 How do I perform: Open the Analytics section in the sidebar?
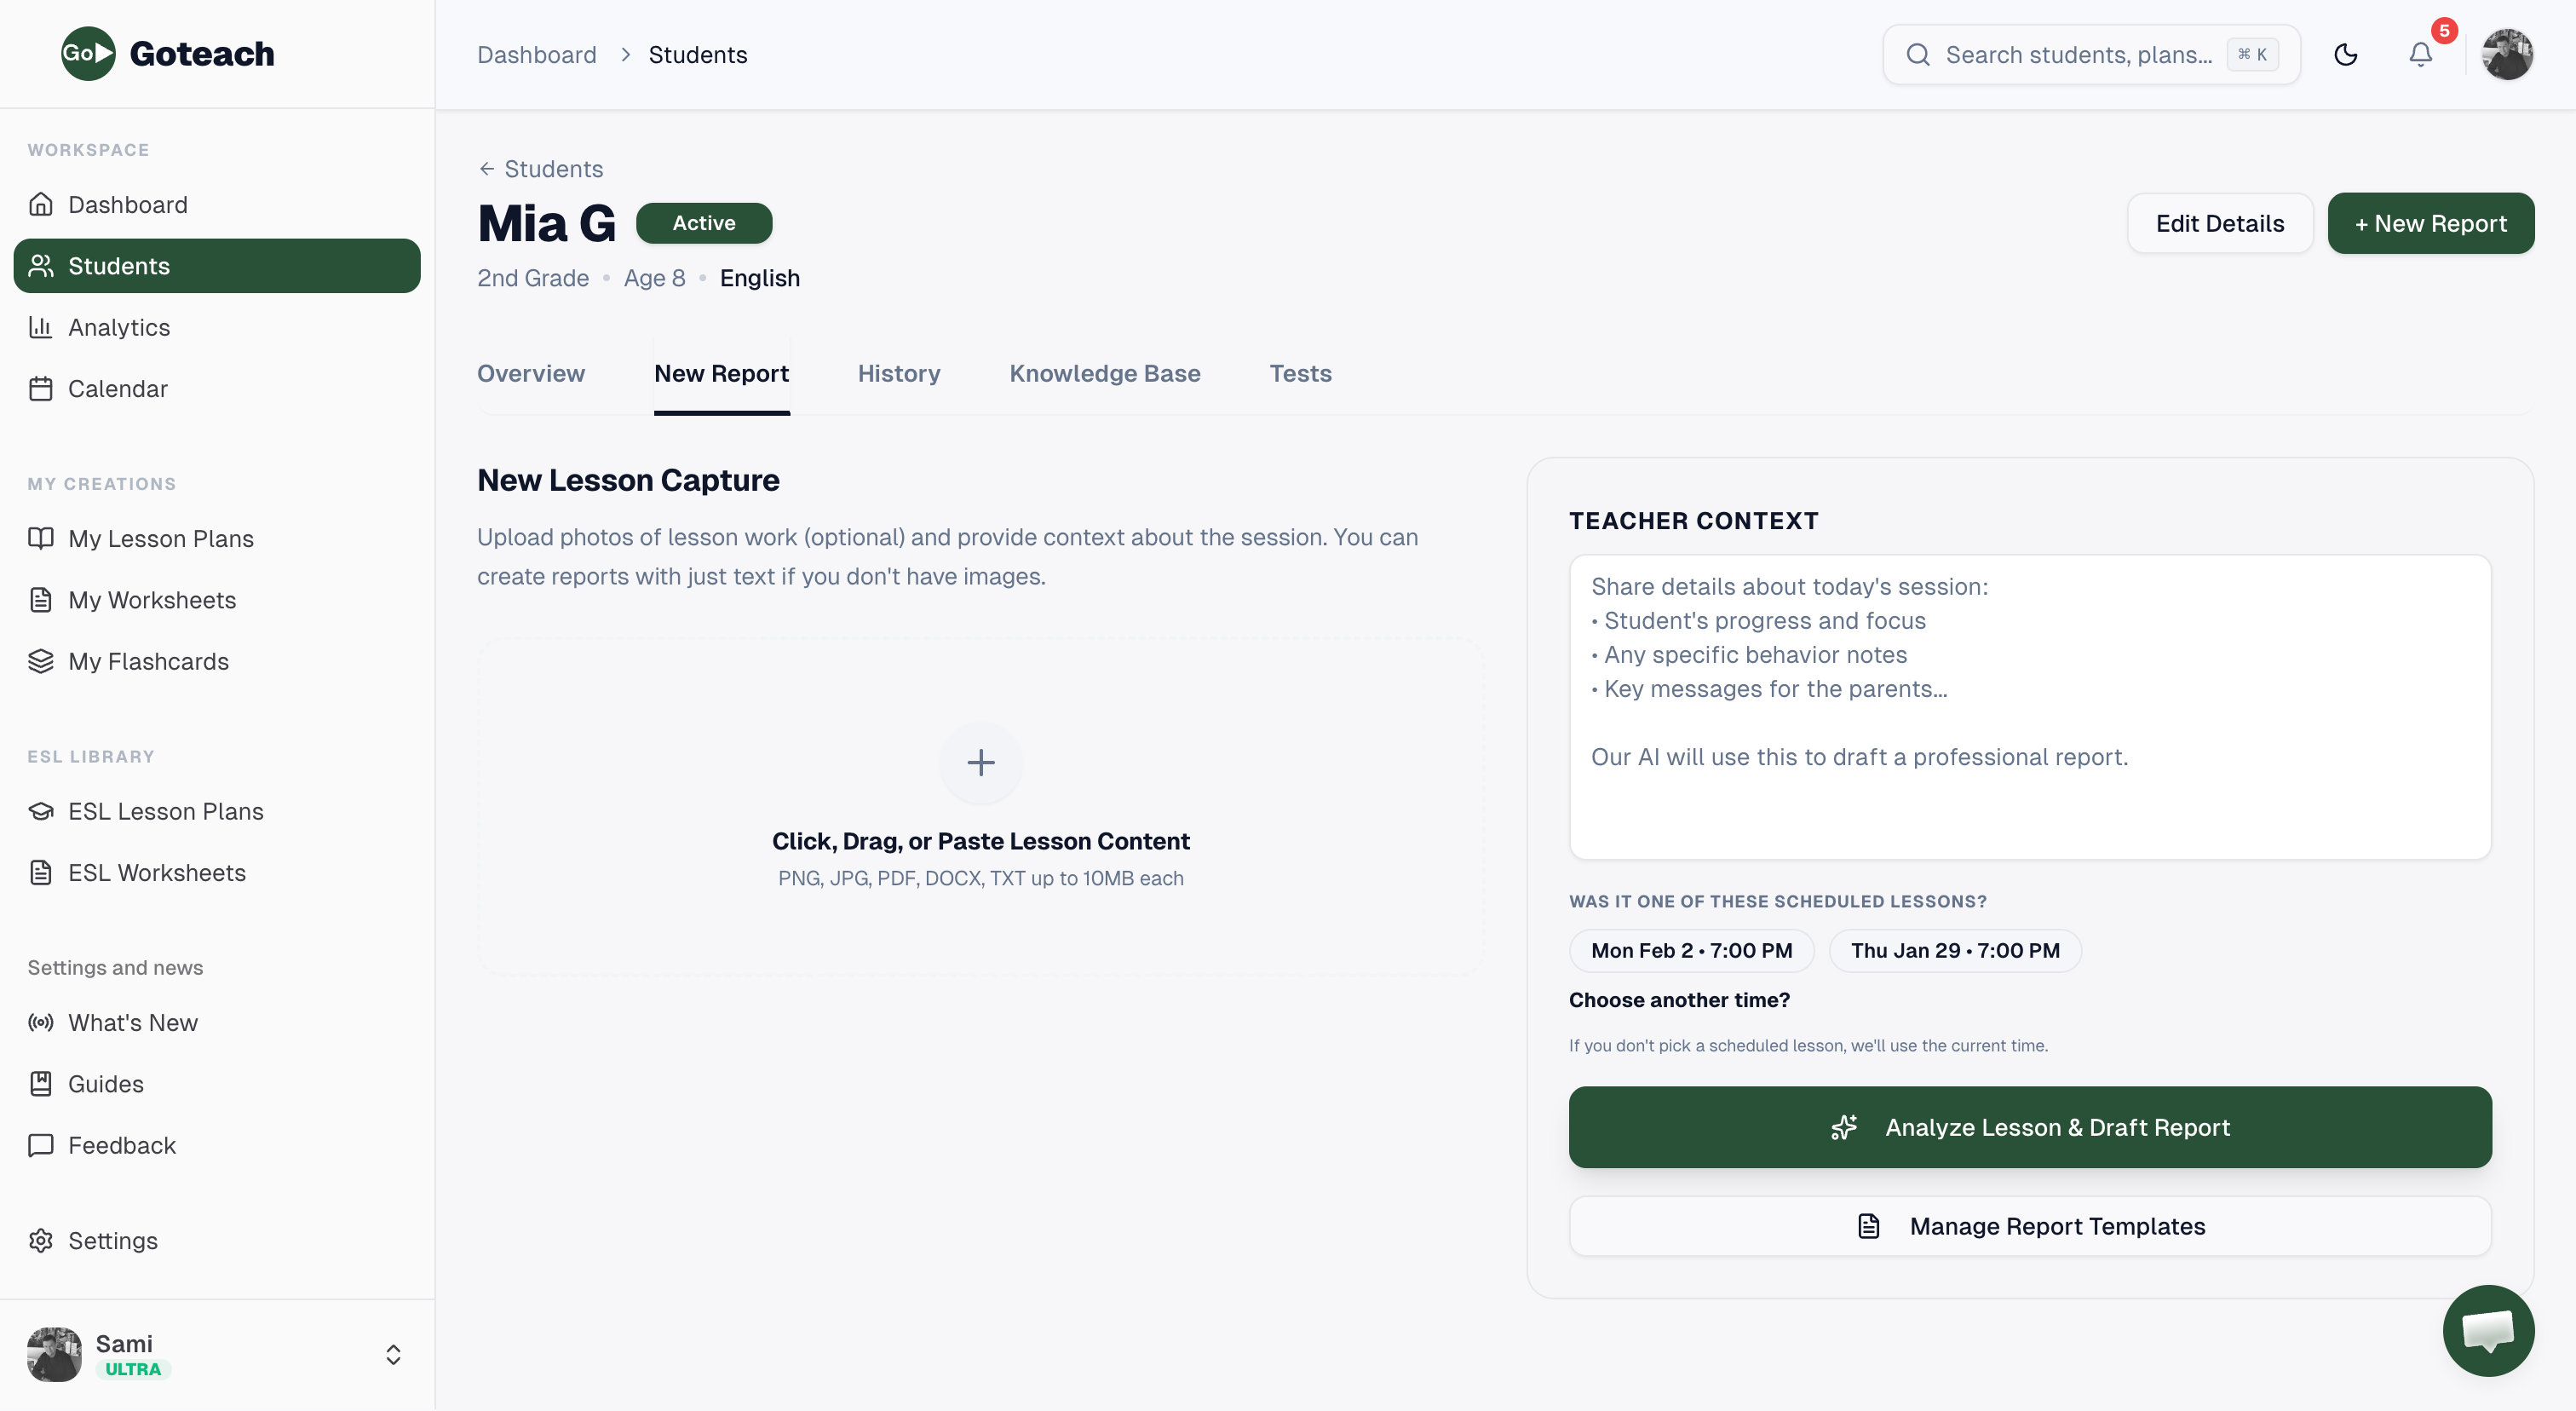pyautogui.click(x=119, y=327)
